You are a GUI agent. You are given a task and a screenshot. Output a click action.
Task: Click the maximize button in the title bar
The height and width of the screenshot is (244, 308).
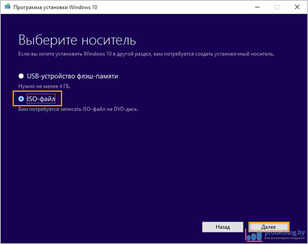click(x=277, y=7)
